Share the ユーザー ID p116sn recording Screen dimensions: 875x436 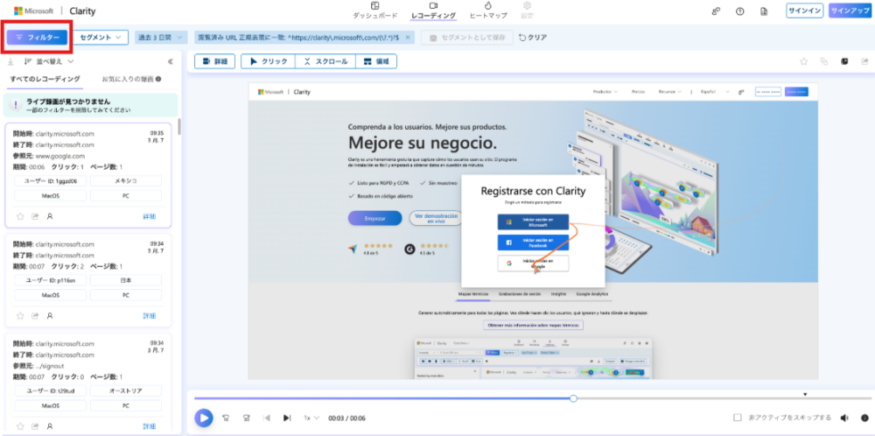coord(35,316)
